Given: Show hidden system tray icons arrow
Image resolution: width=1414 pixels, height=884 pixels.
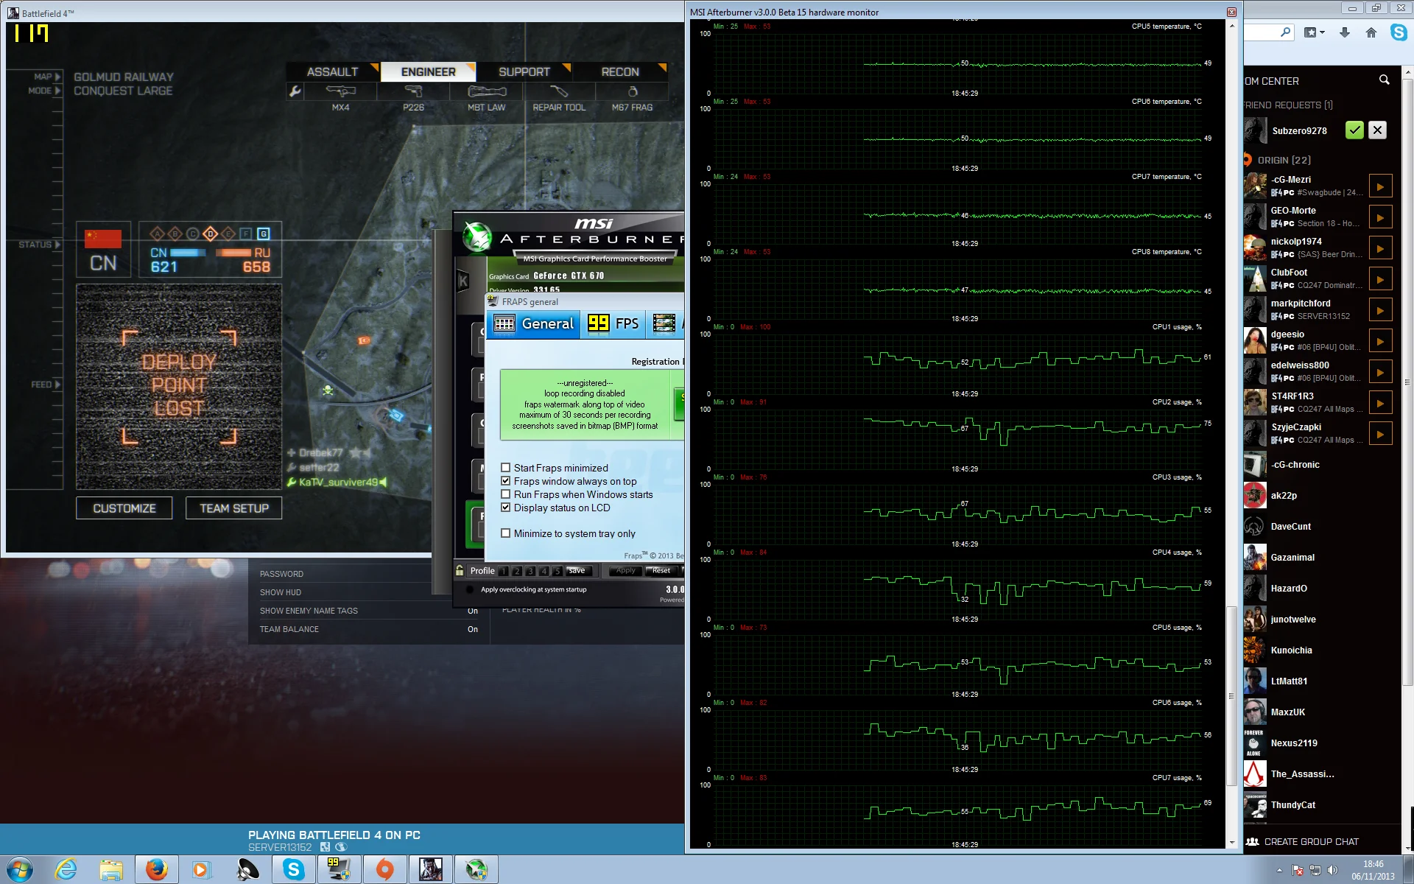Looking at the screenshot, I should tap(1279, 870).
